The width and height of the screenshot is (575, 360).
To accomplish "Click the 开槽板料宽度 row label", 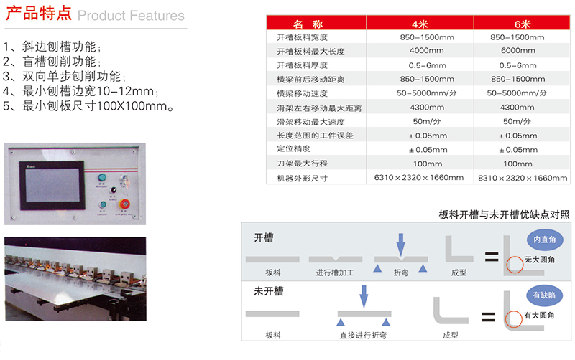I will tap(302, 37).
